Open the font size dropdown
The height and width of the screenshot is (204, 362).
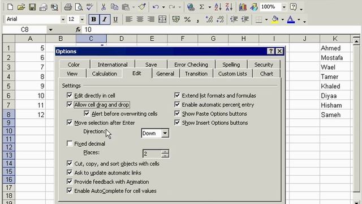82,19
